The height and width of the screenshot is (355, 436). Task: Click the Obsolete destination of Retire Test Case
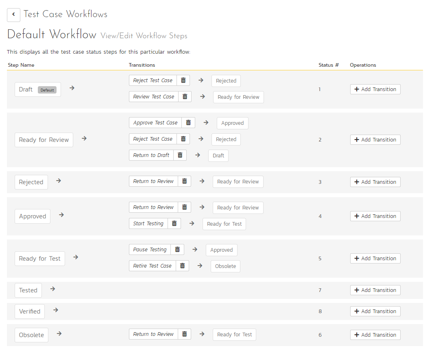(225, 266)
